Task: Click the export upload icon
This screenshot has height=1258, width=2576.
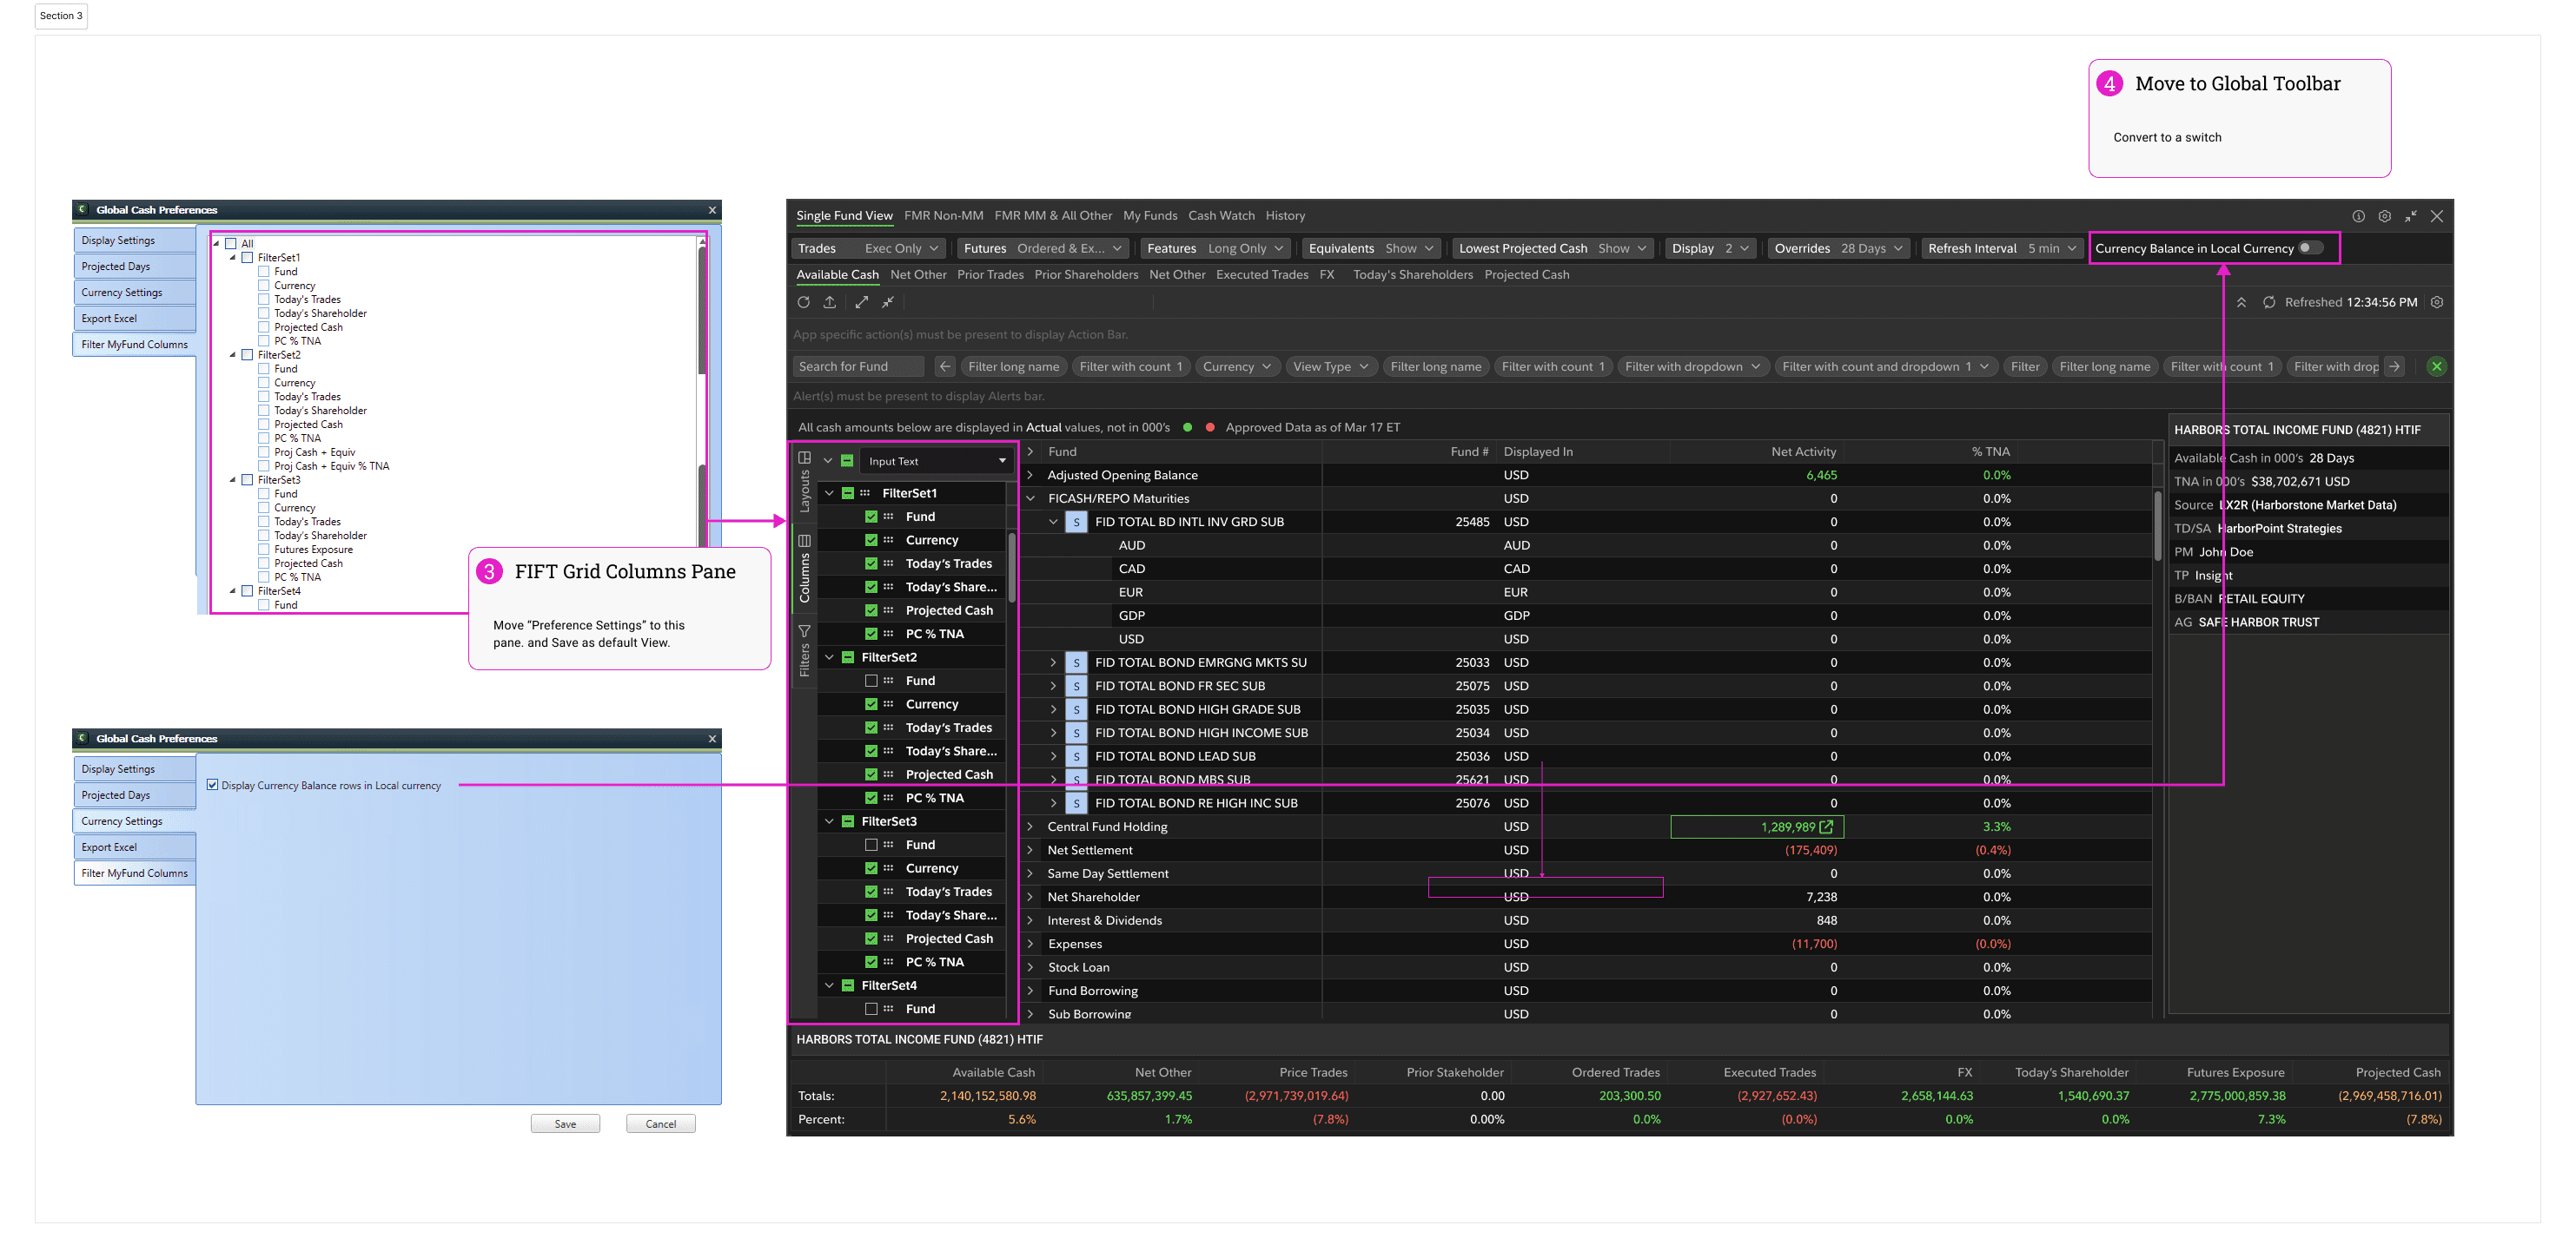Action: [x=830, y=303]
